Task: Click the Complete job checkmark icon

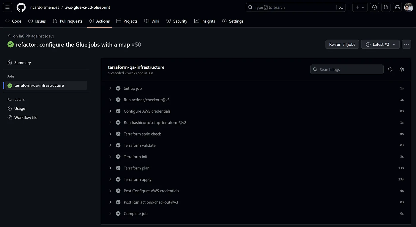Action: (118, 213)
